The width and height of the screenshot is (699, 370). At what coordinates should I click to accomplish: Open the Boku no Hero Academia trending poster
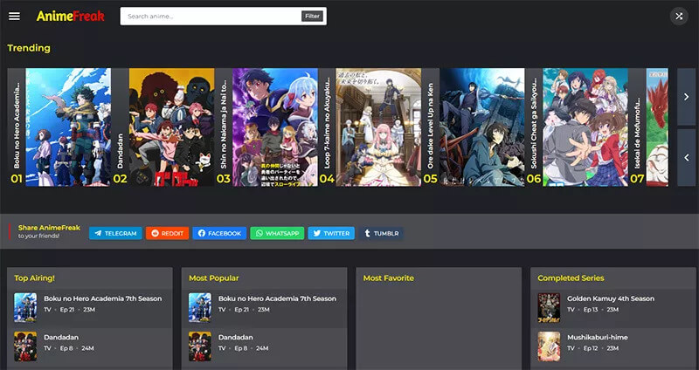[x=68, y=127]
